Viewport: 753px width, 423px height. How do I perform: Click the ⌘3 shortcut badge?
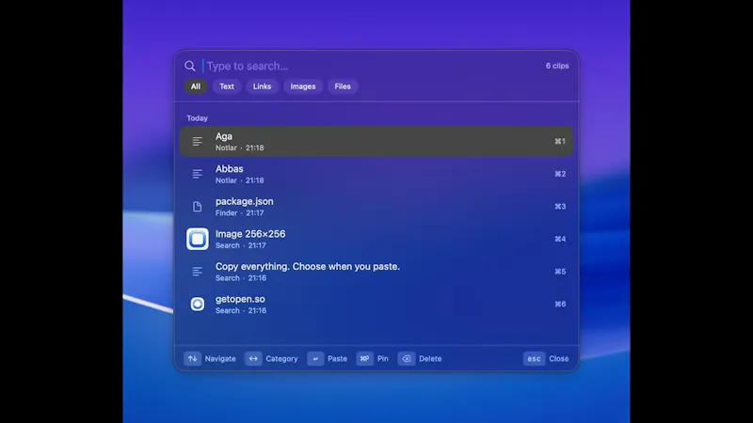pos(560,207)
